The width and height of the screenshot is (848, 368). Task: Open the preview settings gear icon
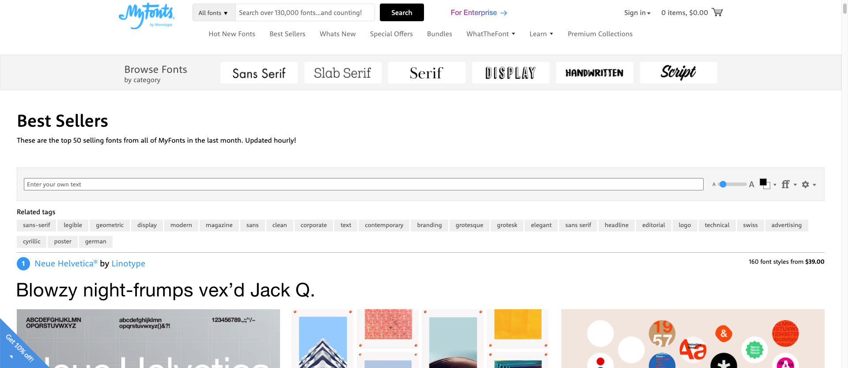806,185
